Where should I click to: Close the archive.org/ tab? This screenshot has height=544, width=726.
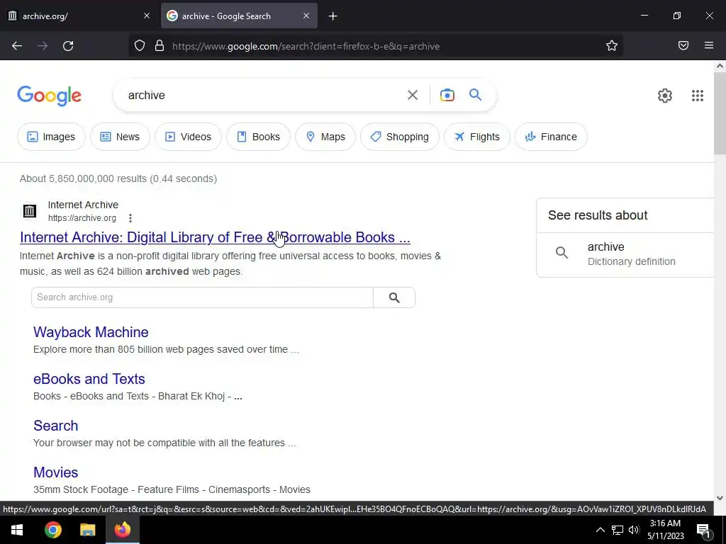pyautogui.click(x=147, y=16)
